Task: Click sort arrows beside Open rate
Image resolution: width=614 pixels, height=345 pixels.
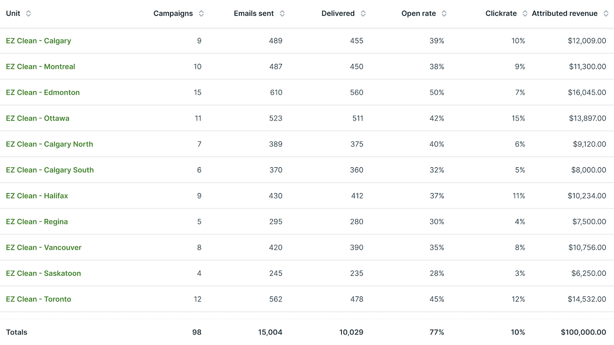Action: (444, 13)
